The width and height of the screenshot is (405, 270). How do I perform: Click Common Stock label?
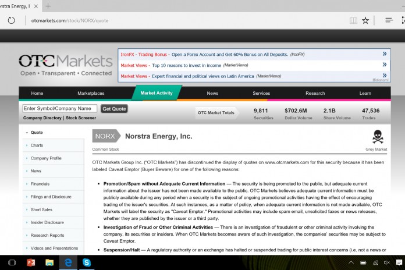(105, 150)
